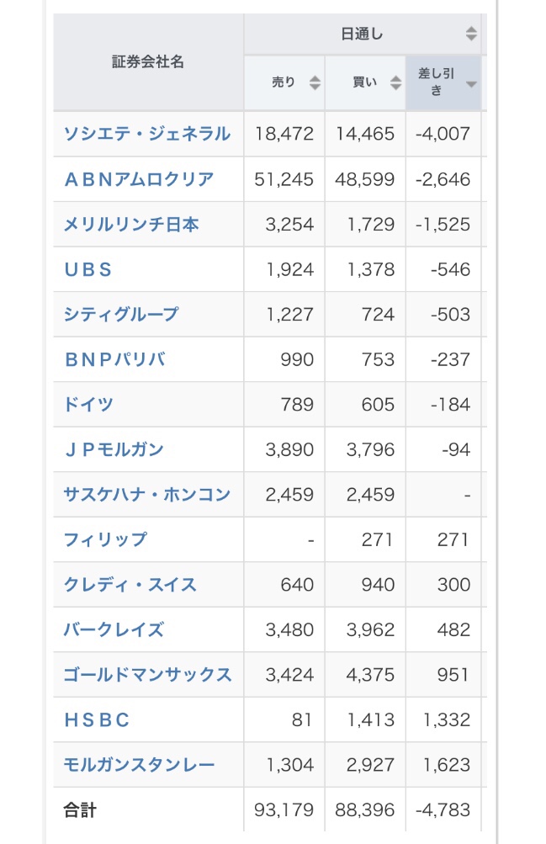546x844 pixels.
Task: Open モルガンスタンレー link
Action: click(139, 765)
